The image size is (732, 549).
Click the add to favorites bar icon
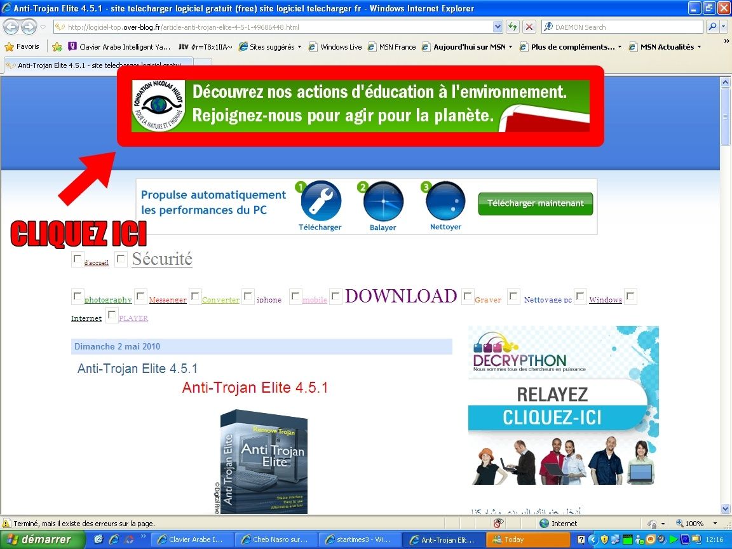pos(57,46)
